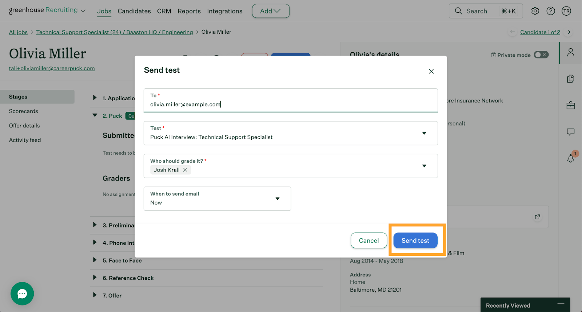The height and width of the screenshot is (312, 582).
Task: Toggle Private mode switch
Action: click(541, 55)
